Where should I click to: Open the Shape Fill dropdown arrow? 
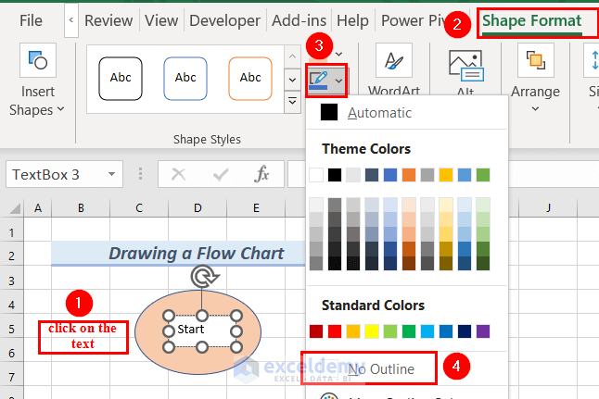(338, 55)
